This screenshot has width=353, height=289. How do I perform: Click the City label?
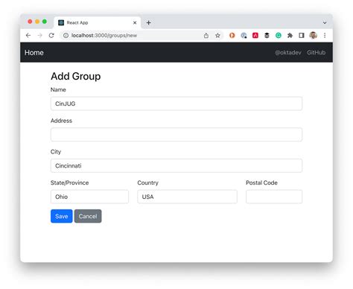[x=56, y=152]
